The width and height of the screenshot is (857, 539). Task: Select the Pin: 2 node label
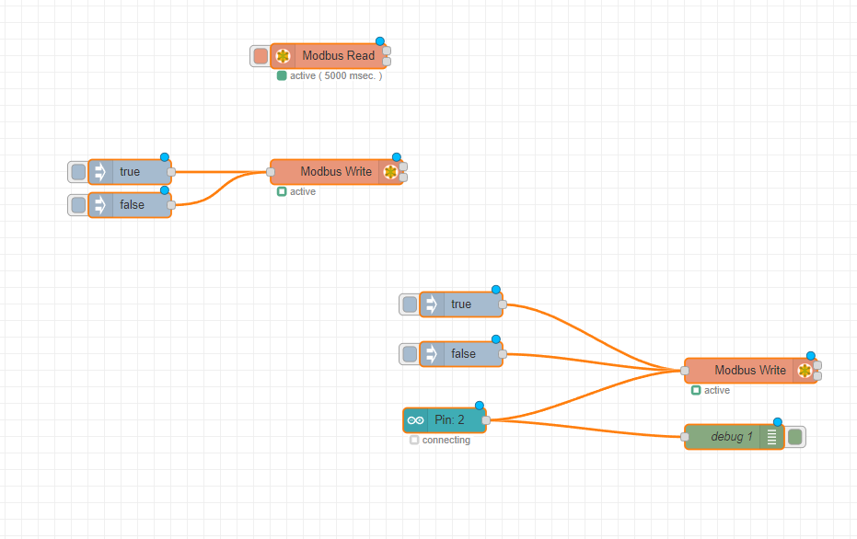tap(449, 420)
